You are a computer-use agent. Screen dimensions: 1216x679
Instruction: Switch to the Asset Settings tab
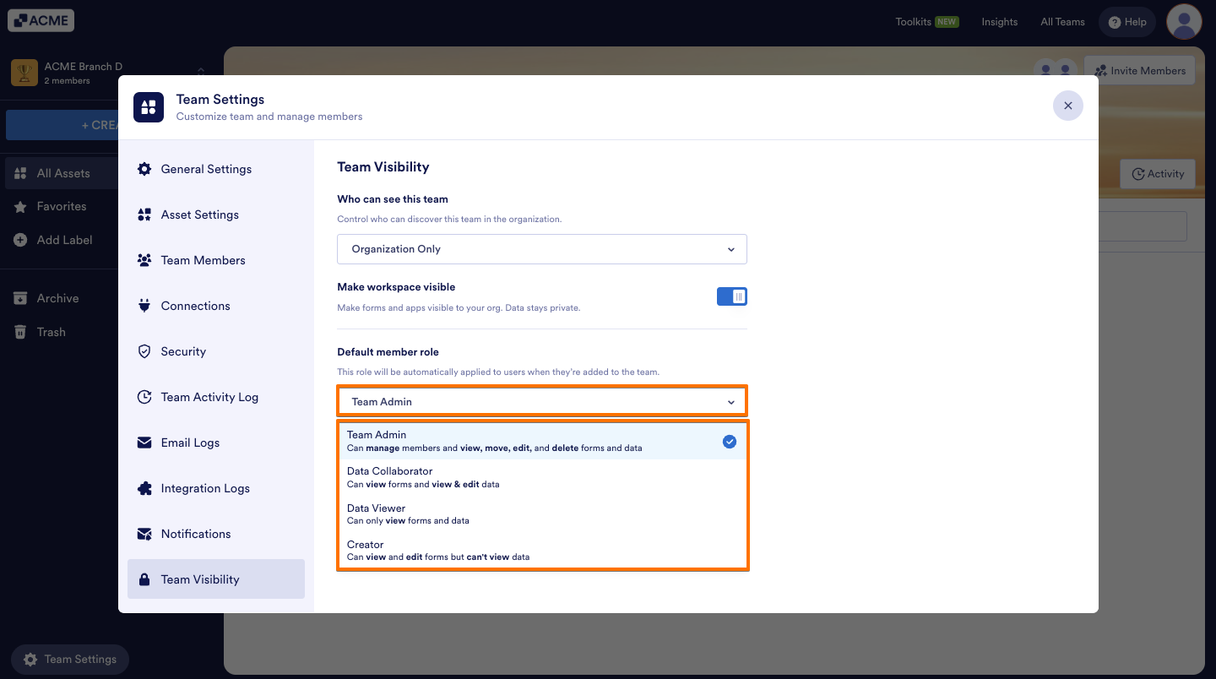[216, 215]
